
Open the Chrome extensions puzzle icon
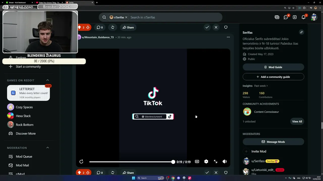pos(304,8)
